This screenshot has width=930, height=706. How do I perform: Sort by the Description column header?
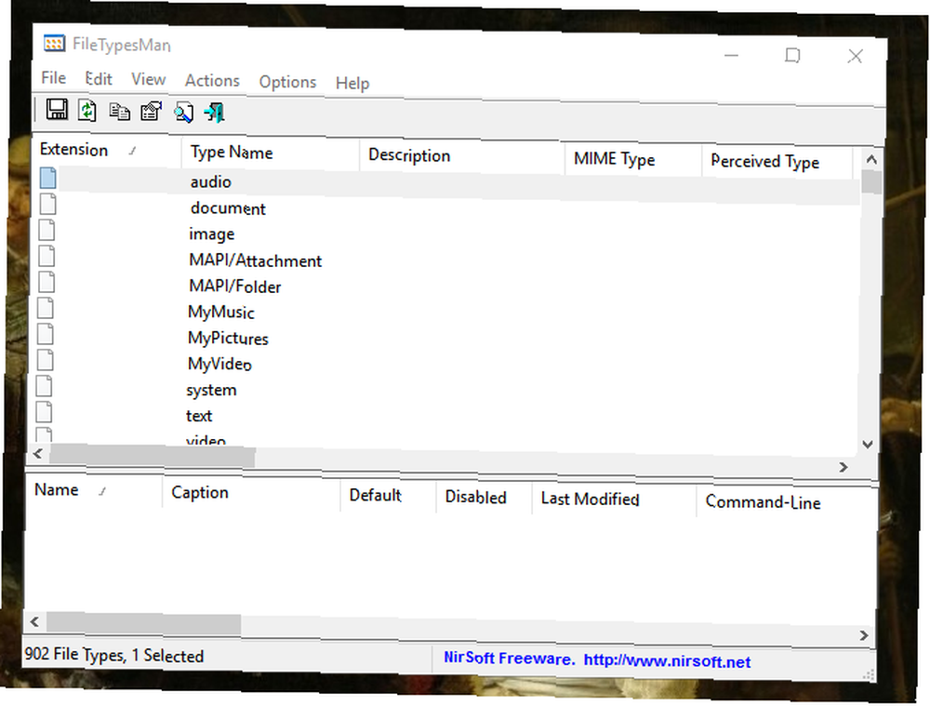(461, 156)
